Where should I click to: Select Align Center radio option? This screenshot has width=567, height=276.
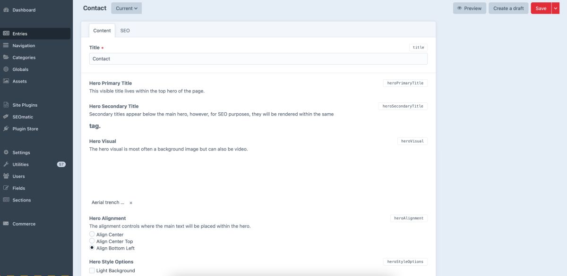pyautogui.click(x=92, y=234)
